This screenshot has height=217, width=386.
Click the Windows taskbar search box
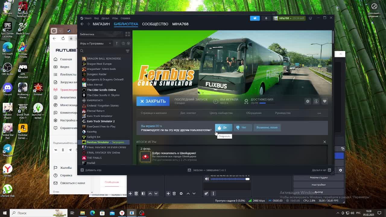(x=39, y=213)
